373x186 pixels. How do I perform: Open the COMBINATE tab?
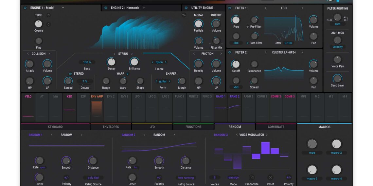pos(276,127)
